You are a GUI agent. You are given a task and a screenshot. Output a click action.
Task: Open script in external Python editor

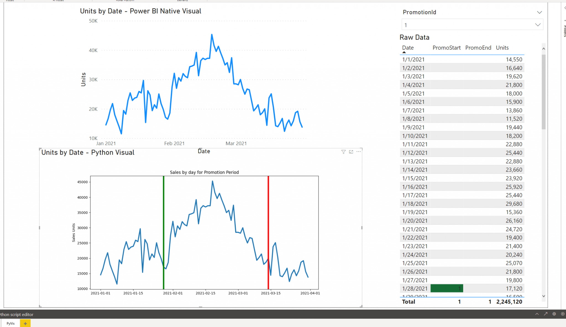pos(546,314)
